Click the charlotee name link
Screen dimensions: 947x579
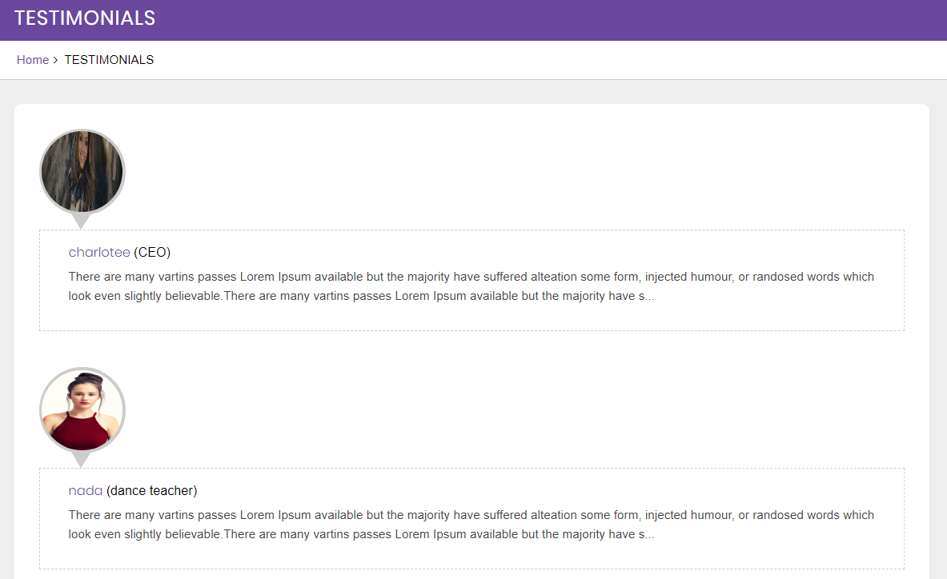point(99,252)
